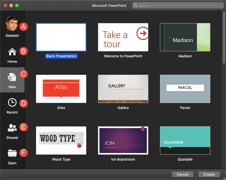Select the Atlas template thumbnail
Image resolution: width=226 pixels, height=180 pixels.
(61, 89)
